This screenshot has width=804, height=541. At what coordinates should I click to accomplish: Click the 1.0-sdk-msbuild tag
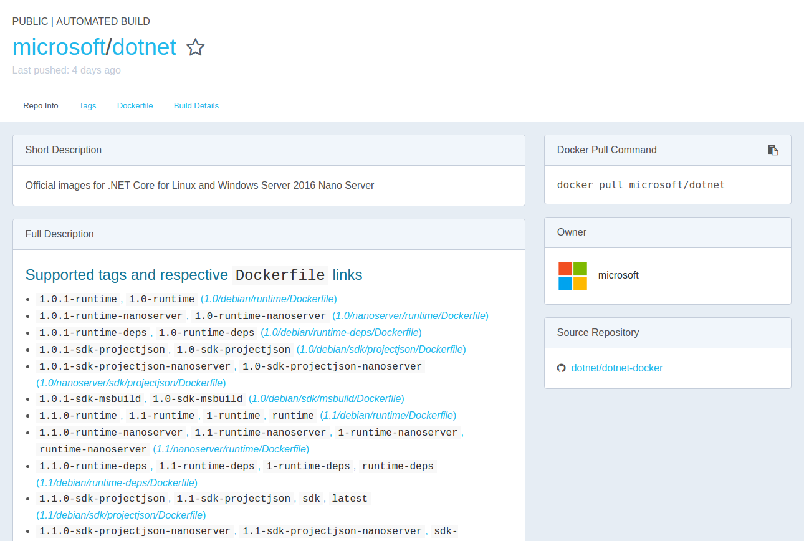tap(198, 398)
